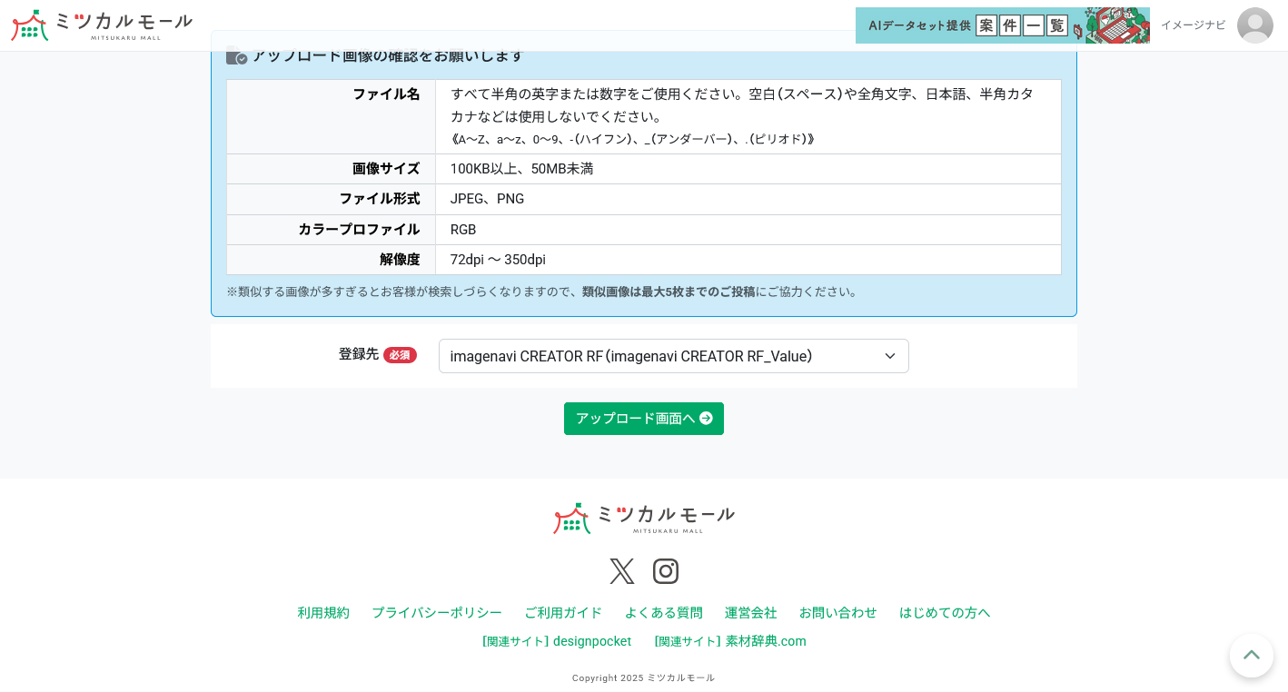Click the ご利用ガイド footer link
This screenshot has width=1288, height=692.
(563, 613)
